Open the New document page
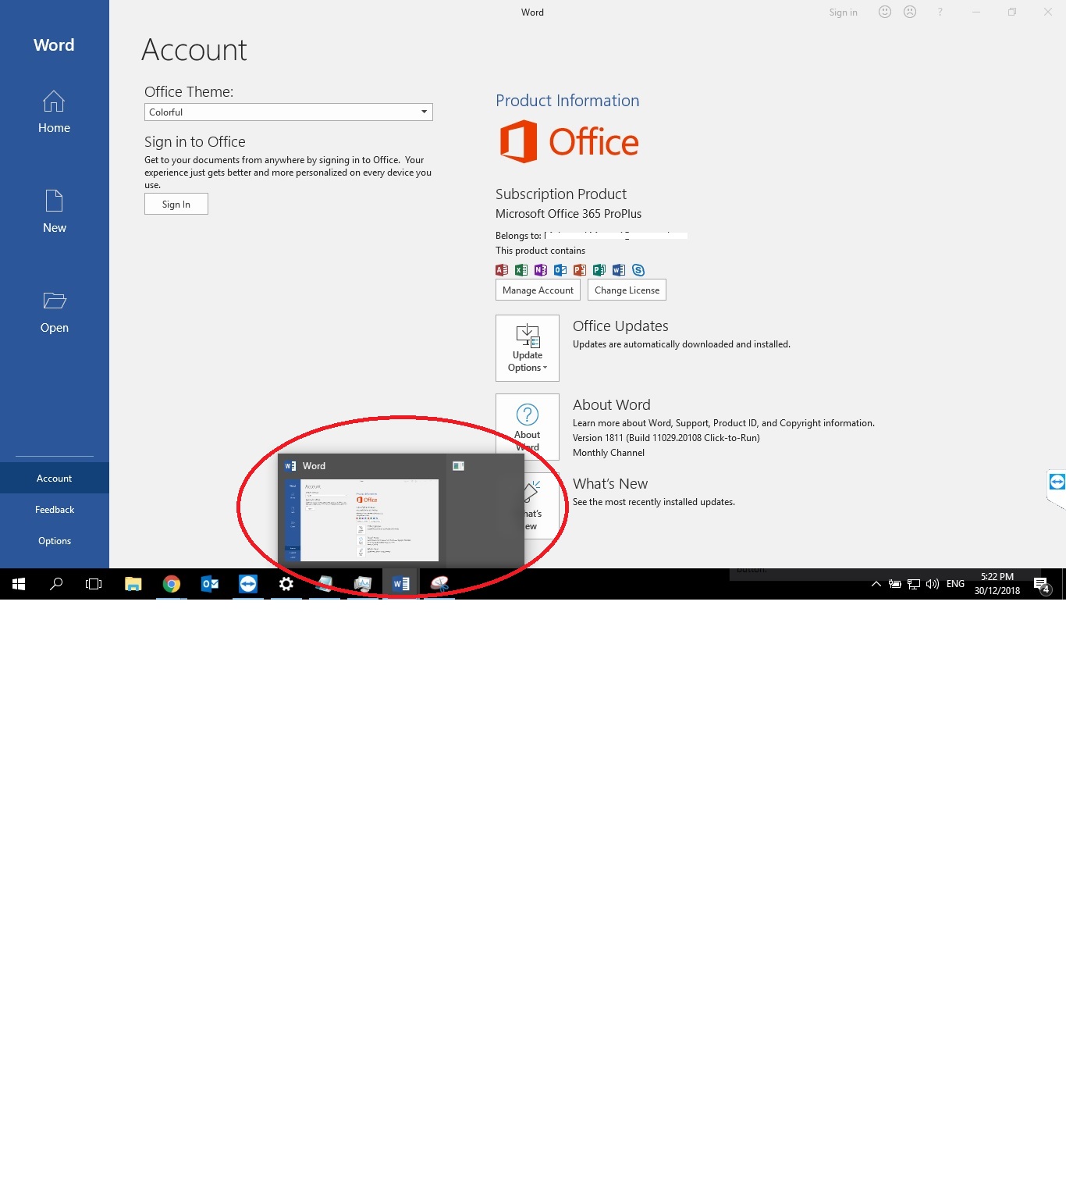The height and width of the screenshot is (1196, 1066). [x=54, y=212]
